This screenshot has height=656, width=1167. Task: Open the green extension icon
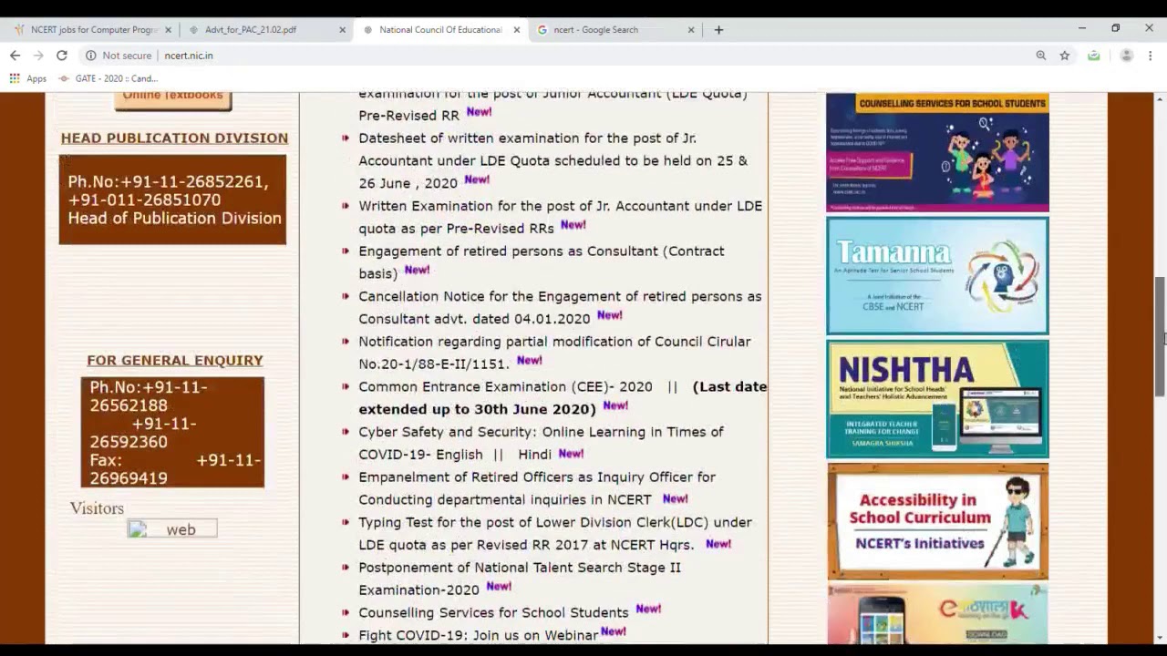click(x=1094, y=56)
